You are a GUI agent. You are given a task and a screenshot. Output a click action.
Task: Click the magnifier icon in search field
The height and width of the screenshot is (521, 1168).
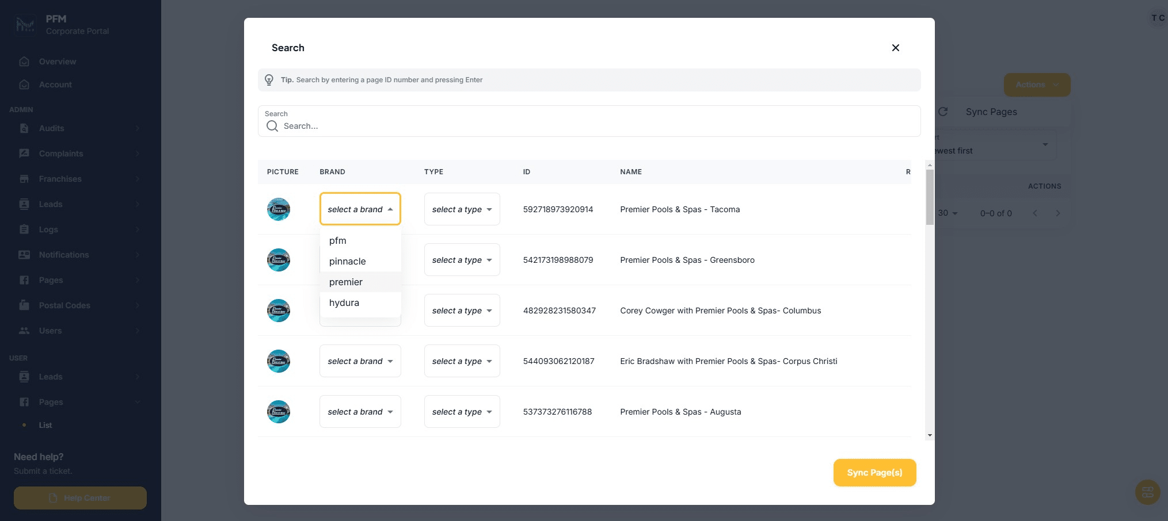[272, 126]
